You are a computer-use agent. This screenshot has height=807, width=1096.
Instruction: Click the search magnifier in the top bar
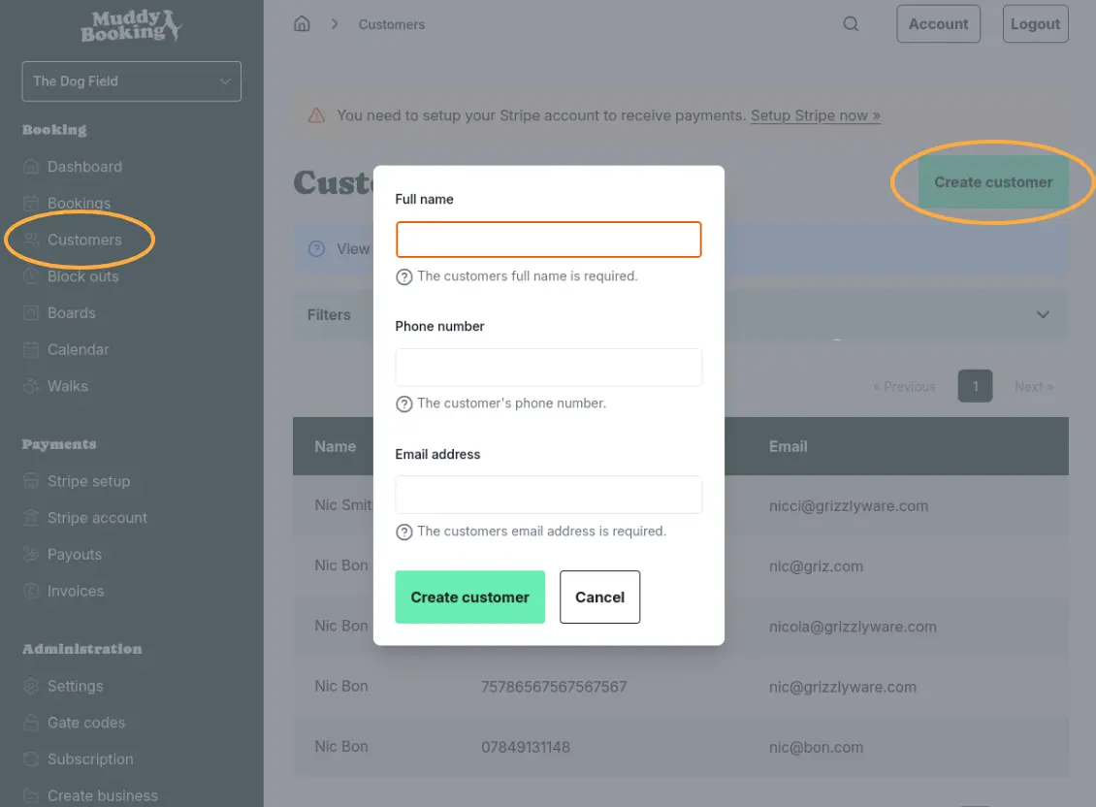[851, 23]
